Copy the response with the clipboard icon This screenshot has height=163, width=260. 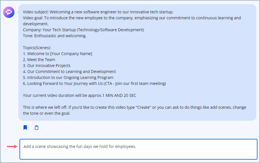[x=37, y=128]
